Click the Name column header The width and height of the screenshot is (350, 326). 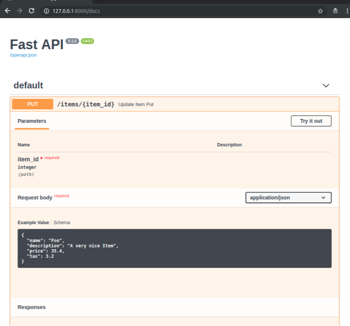24,145
